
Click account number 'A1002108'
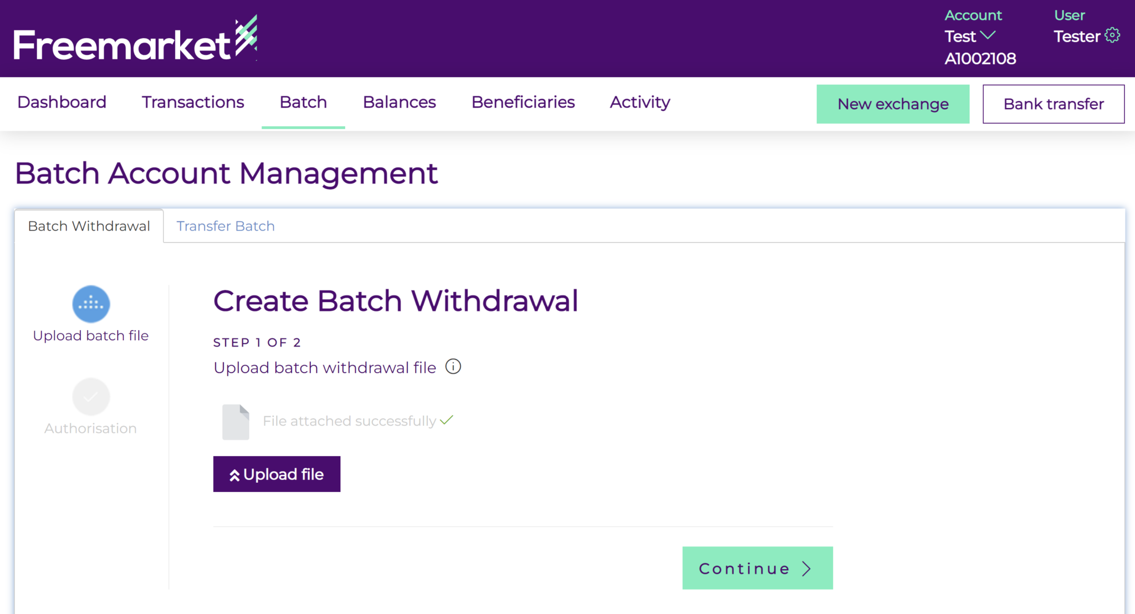[980, 59]
